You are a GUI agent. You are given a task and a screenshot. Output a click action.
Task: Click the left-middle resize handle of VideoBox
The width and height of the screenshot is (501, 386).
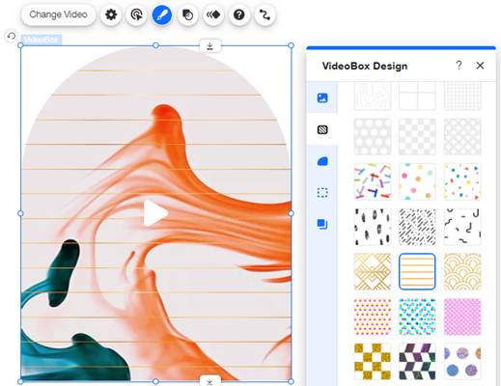coord(20,213)
